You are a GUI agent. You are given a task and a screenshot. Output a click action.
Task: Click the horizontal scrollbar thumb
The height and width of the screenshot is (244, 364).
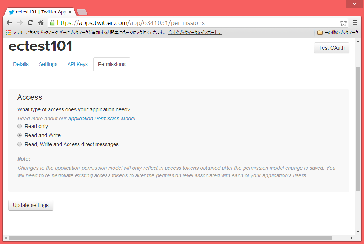[171, 238]
